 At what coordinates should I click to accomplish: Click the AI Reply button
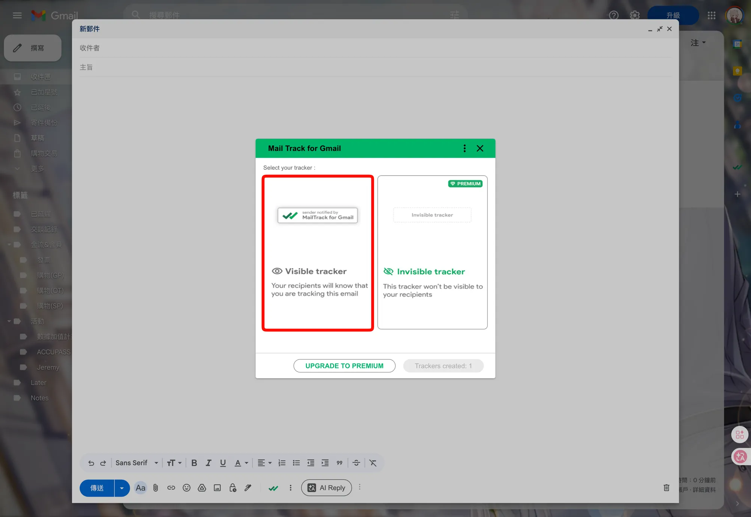pos(326,488)
